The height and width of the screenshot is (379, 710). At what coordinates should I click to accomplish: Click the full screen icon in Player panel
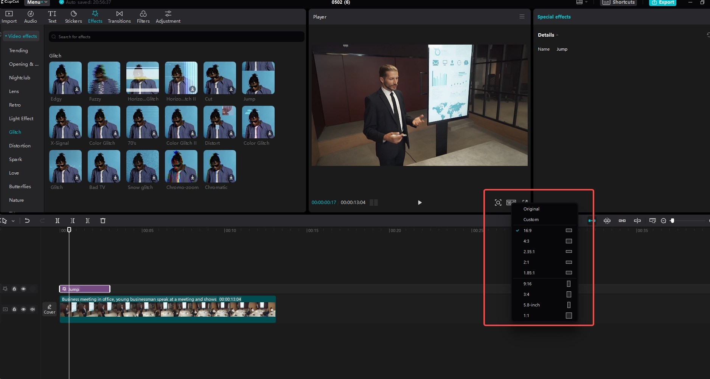pyautogui.click(x=525, y=202)
